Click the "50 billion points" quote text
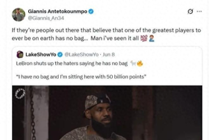 pos(81,77)
